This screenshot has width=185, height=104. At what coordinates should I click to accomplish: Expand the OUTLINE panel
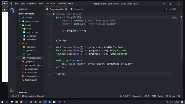pyautogui.click(x=22, y=92)
